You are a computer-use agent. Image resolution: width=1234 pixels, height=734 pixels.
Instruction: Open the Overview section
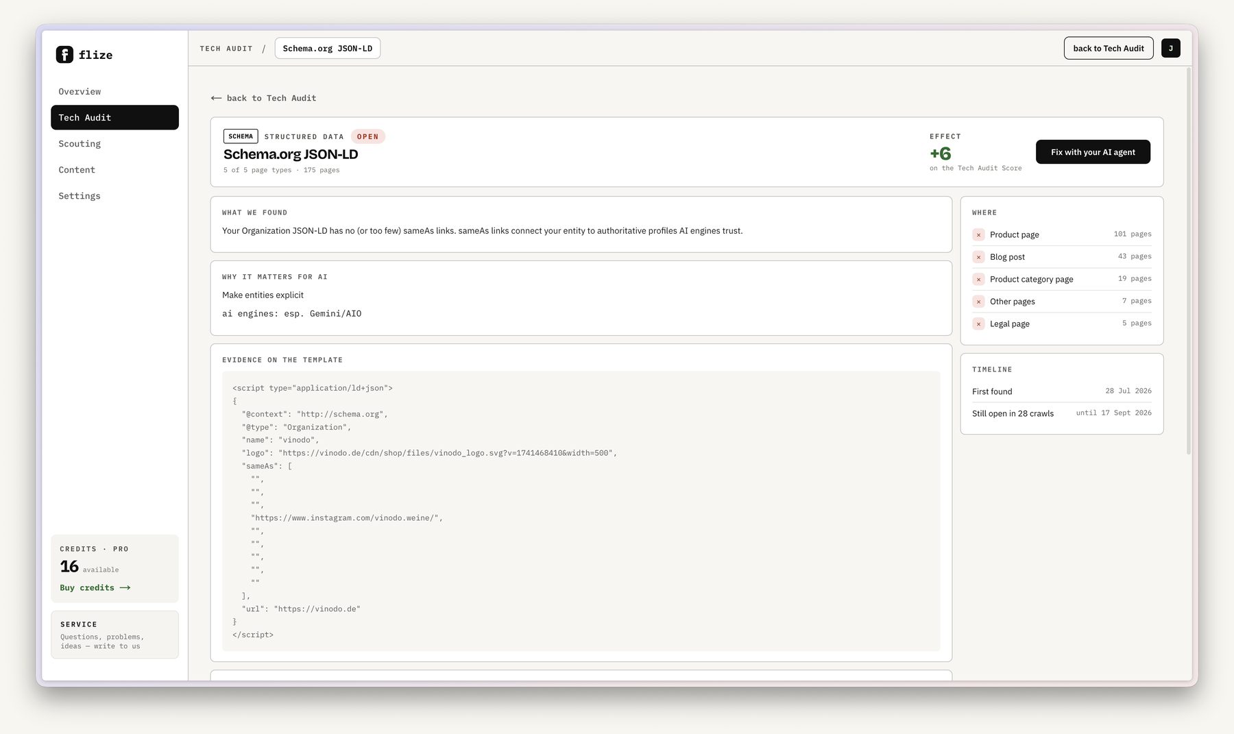[114, 92]
